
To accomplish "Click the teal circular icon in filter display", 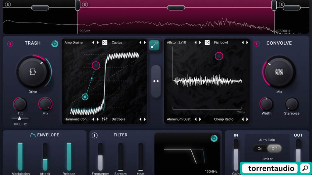I will click(x=214, y=138).
